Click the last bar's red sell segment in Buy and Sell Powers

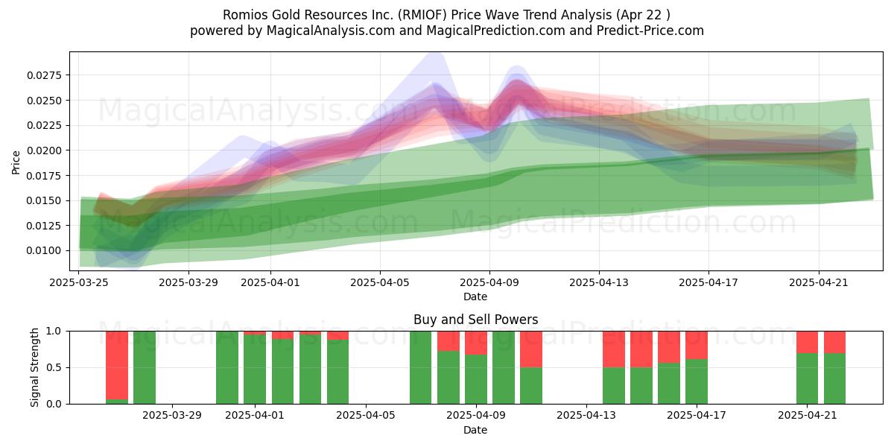[835, 342]
